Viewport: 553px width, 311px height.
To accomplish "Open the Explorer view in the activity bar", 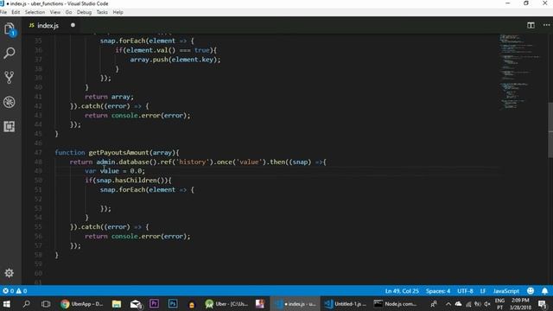I will pyautogui.click(x=10, y=29).
